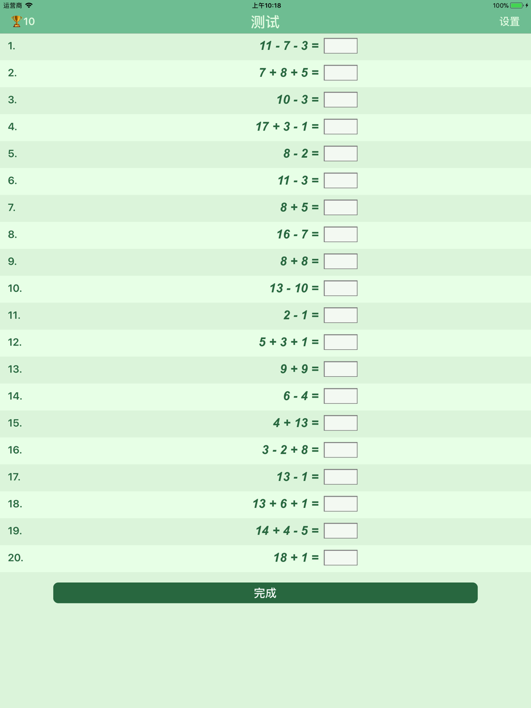This screenshot has width=531, height=708.
Task: Click answer field for 18 + 1
Action: coord(340,557)
